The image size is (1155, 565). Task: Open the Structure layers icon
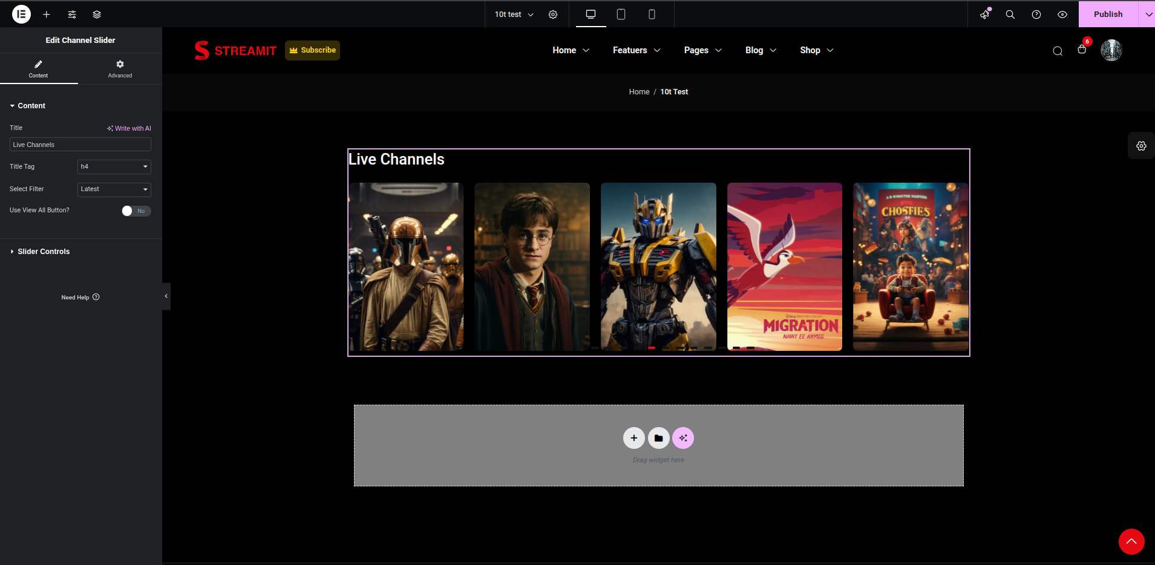tap(97, 15)
